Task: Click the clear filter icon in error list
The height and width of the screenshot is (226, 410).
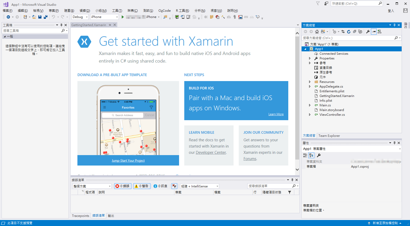Action: (174, 186)
